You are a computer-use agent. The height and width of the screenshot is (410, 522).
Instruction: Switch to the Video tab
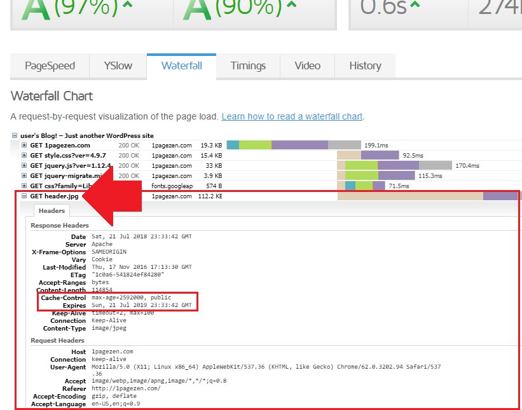coord(307,65)
